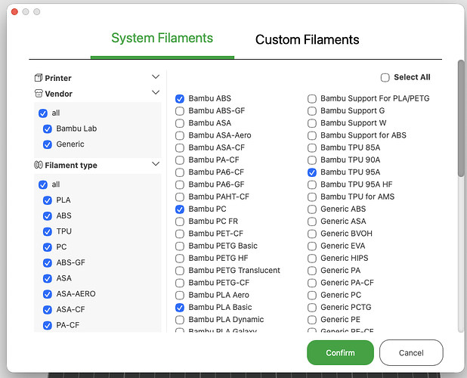Screen dimensions: 467x378
Task: Uncheck Generic vendor filter
Action: tap(48, 144)
